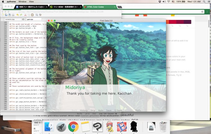Switch to the HTML Color Codes Chrome tab
The image size is (211, 134).
pos(100,7)
